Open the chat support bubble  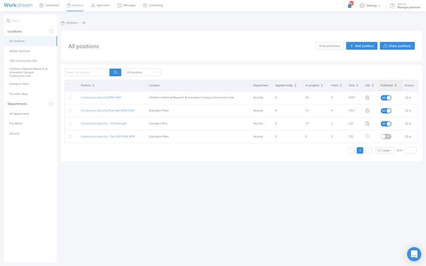click(x=414, y=254)
